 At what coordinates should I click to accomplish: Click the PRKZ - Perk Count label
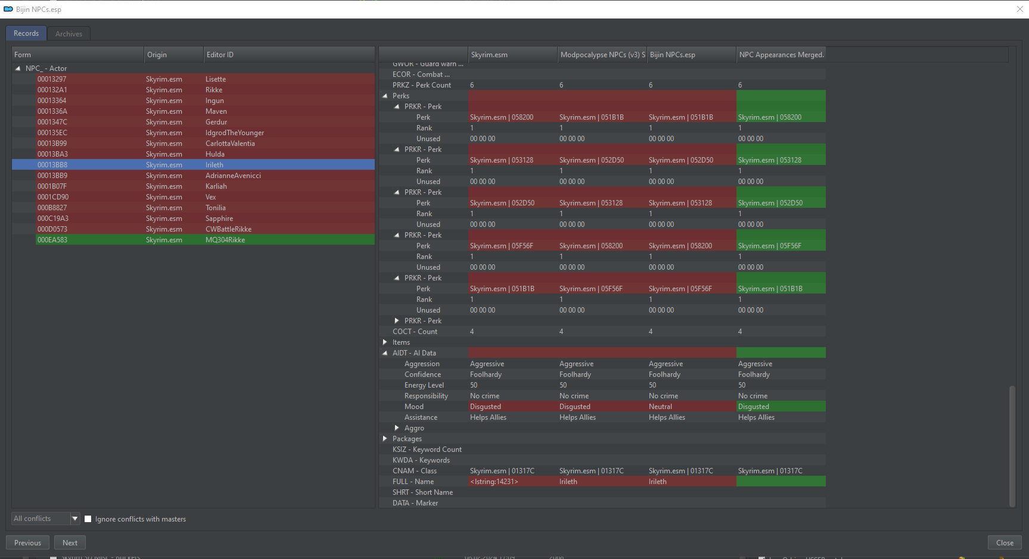click(x=422, y=85)
